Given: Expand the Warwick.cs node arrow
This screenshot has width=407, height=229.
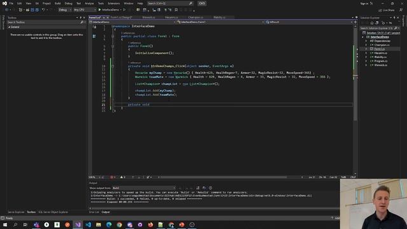Looking at the screenshot, I should click(366, 65).
